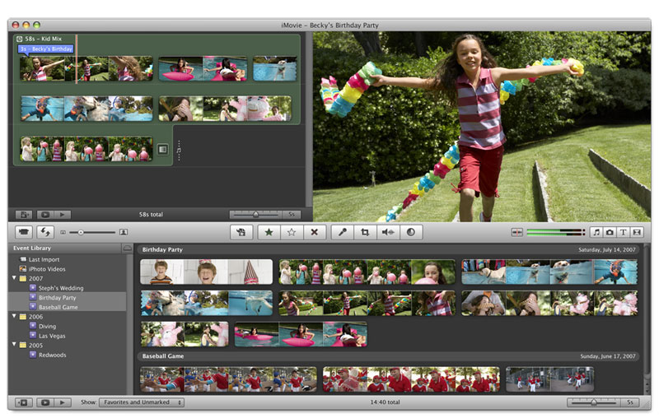Open the music and sound effects browser
This screenshot has height=418, width=659.
(597, 233)
